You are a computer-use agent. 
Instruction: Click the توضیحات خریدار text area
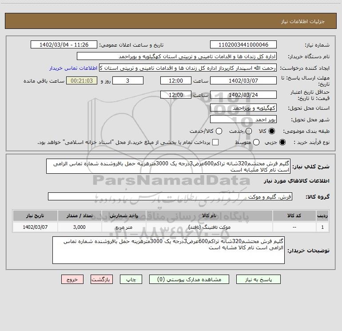[x=168, y=250]
